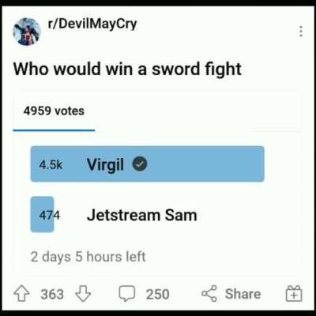Click the 250 comments count
This screenshot has height=316, width=316.
tap(157, 294)
